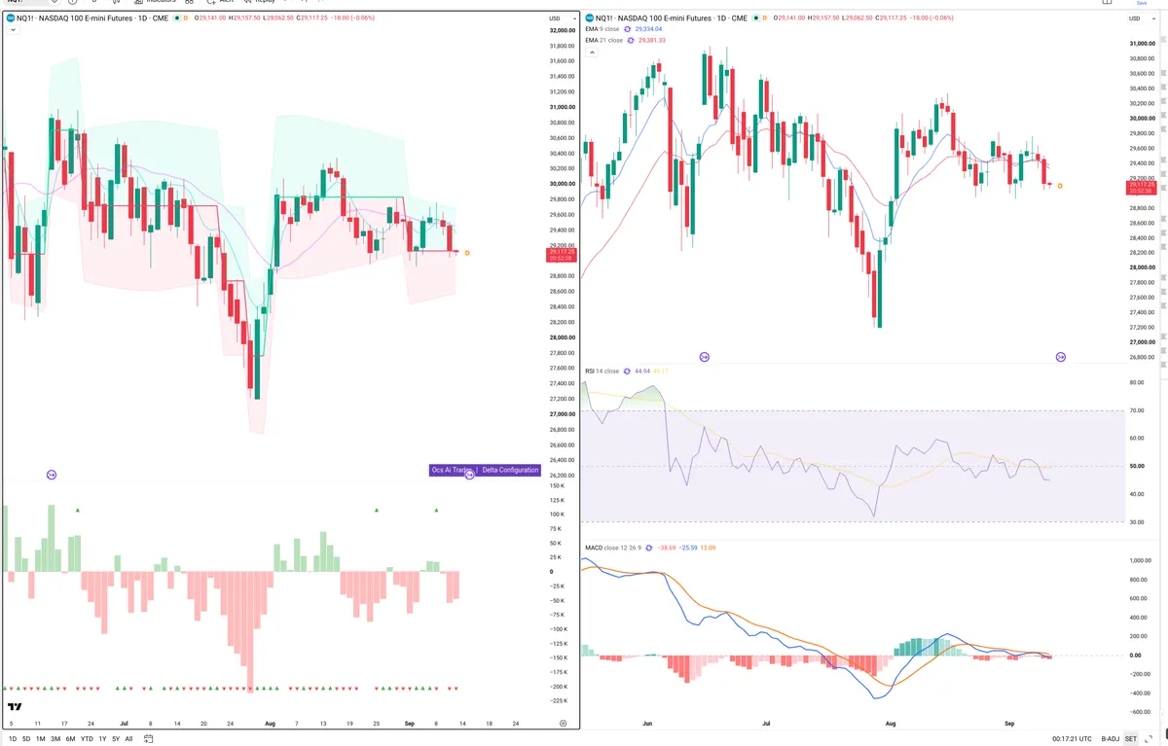1168x746 pixels.
Task: Click the red 29,117.25 price label on right chart
Action: [x=1141, y=187]
